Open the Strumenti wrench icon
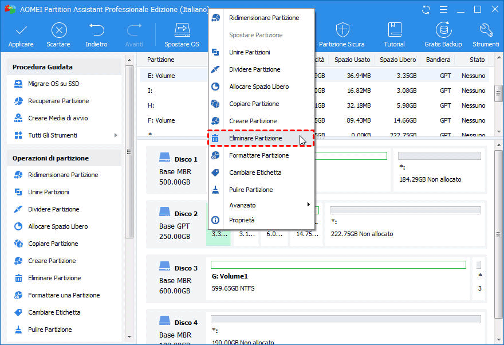Screen dimensions: 504x345 (486, 30)
